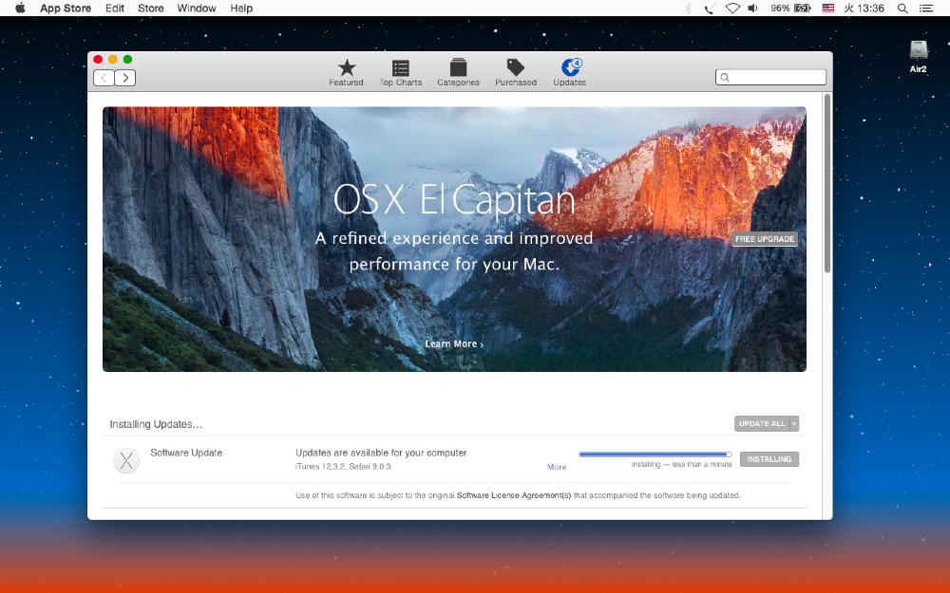
Task: Close the App Store window
Action: 98,59
